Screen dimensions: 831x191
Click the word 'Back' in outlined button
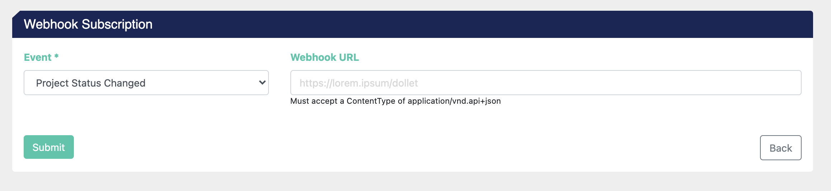coord(780,148)
